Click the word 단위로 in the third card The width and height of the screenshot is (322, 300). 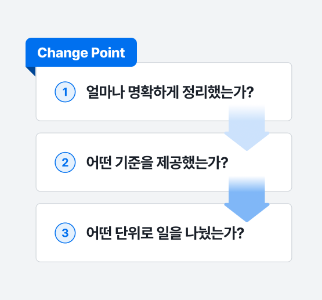pos(134,233)
